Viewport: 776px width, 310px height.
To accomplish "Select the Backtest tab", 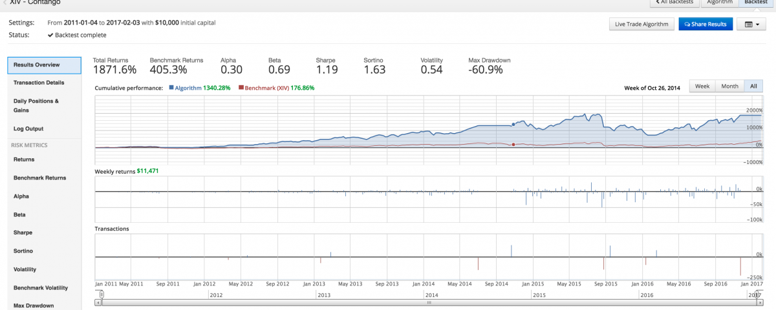I will [x=755, y=2].
